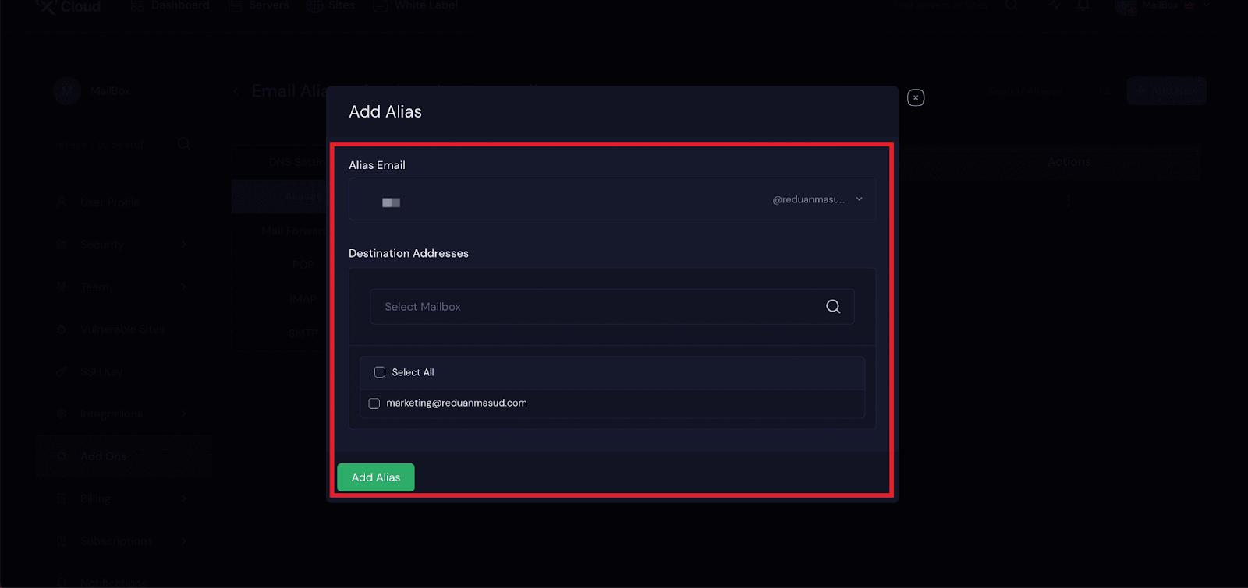Click the Cloud logo icon
This screenshot has height=588, width=1248.
(46, 7)
